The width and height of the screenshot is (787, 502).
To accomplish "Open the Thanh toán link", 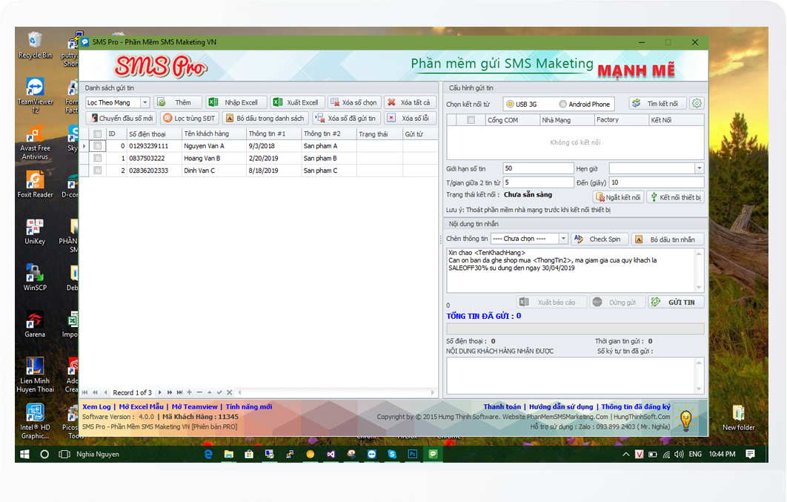I will coord(502,406).
